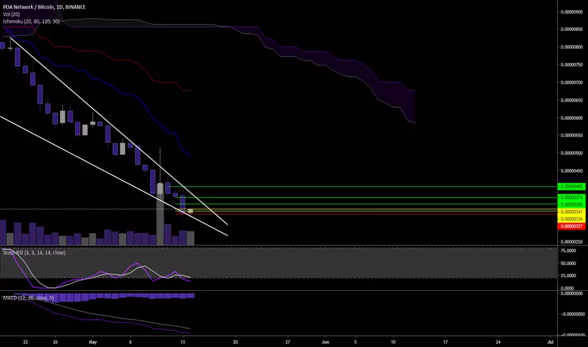Click the 0.00000600 price axis value
The image size is (588, 347).
pos(572,118)
